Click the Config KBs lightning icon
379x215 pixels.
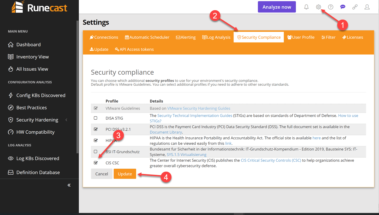point(11,95)
